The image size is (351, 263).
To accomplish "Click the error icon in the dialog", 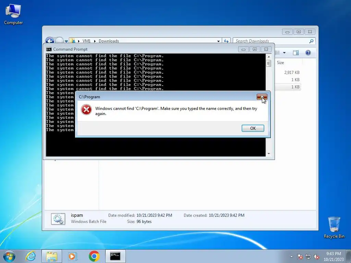I will click(86, 110).
